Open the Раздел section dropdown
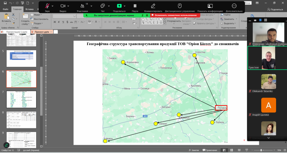Viewport: 287px width, 153px height. pos(37,23)
